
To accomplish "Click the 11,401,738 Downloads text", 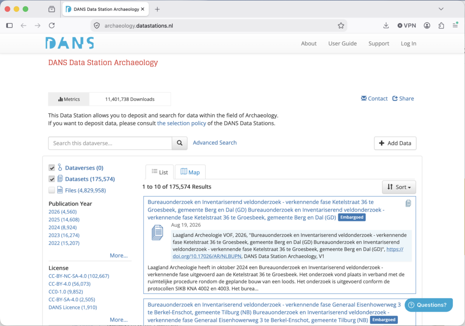I will [130, 99].
